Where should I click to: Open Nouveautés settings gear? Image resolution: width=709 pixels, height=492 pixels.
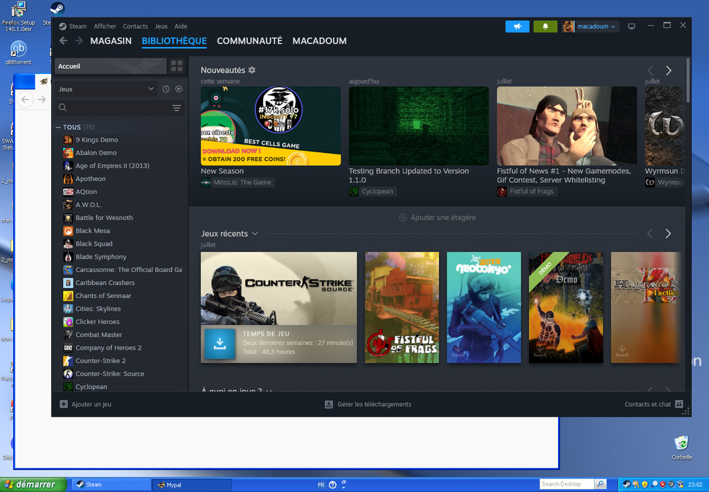(x=252, y=70)
